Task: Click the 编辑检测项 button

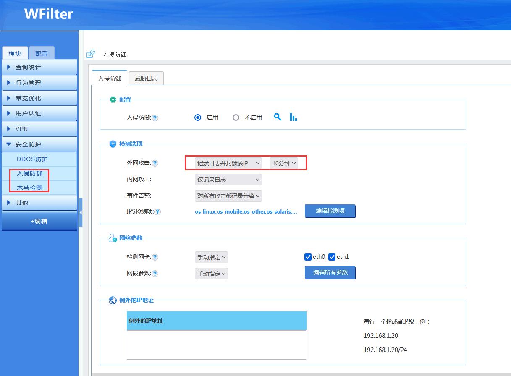Action: [x=330, y=211]
